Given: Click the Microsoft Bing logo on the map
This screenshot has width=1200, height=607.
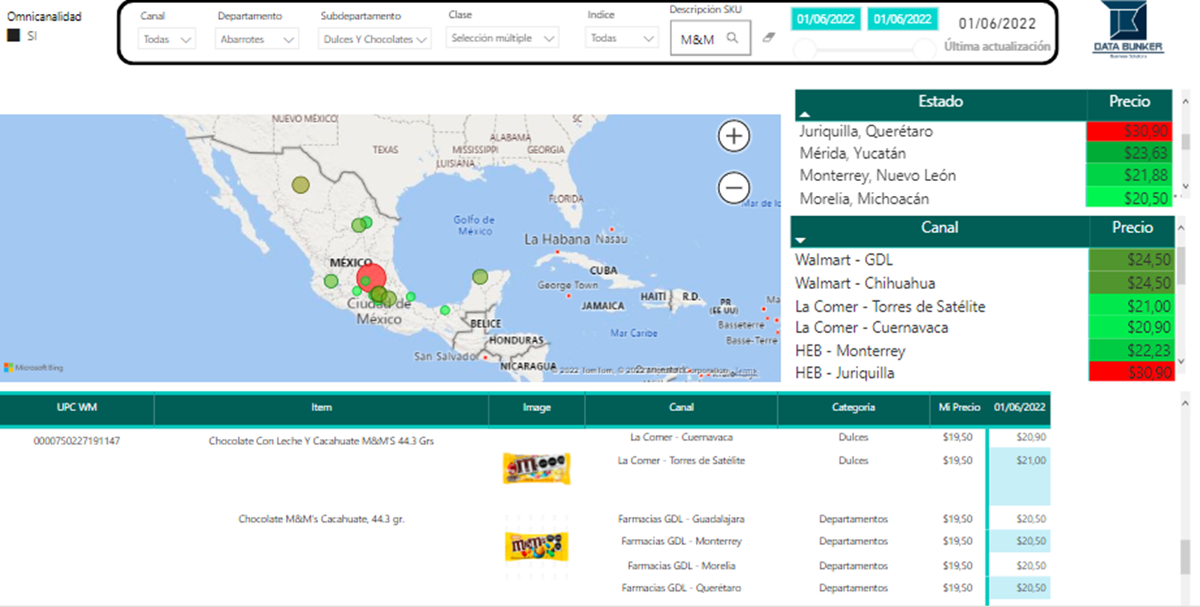Looking at the screenshot, I should 31,366.
